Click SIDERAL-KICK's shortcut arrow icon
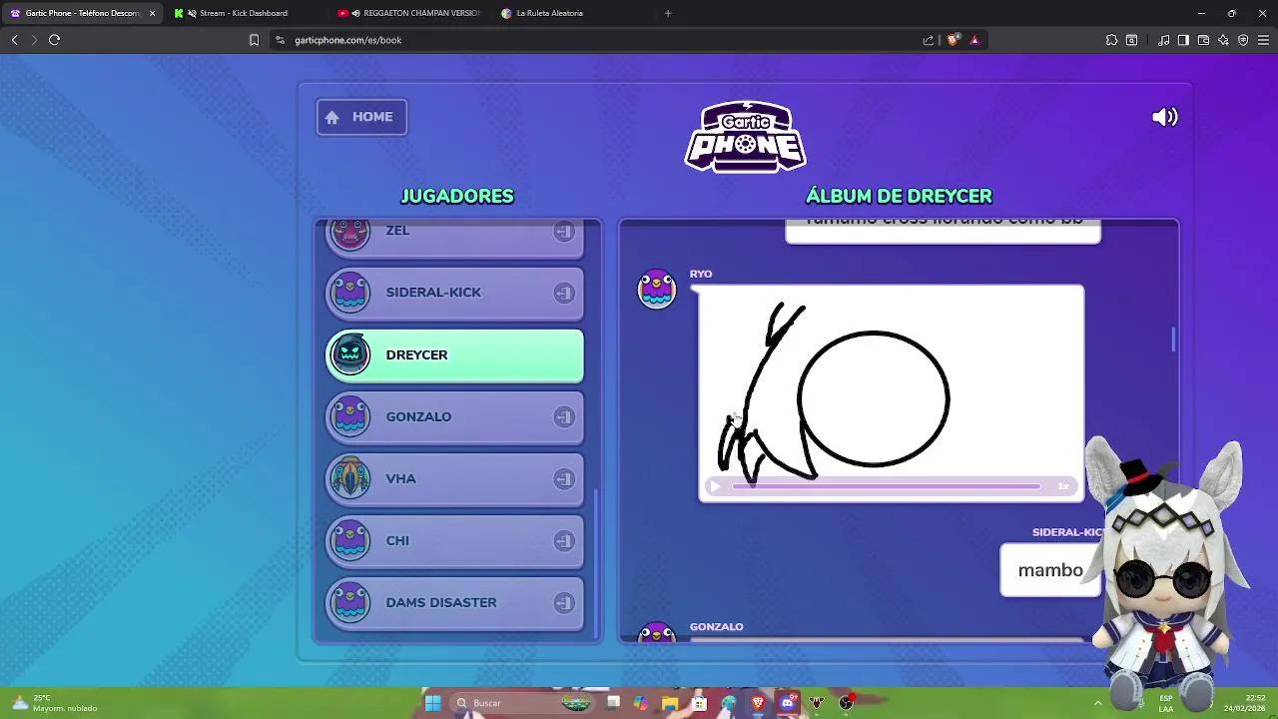1278x719 pixels. click(565, 293)
